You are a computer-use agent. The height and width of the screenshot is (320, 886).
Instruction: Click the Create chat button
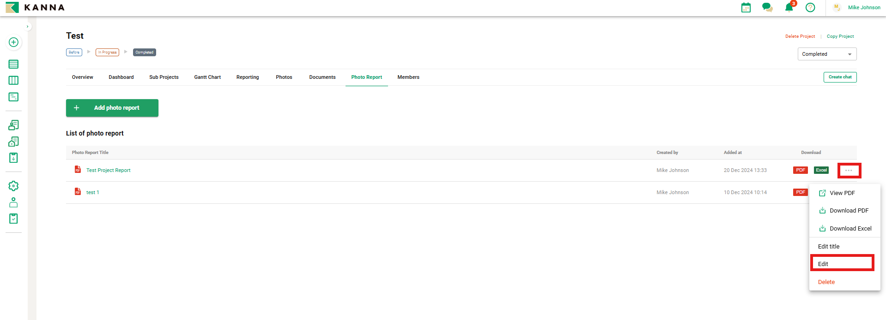[x=840, y=77]
